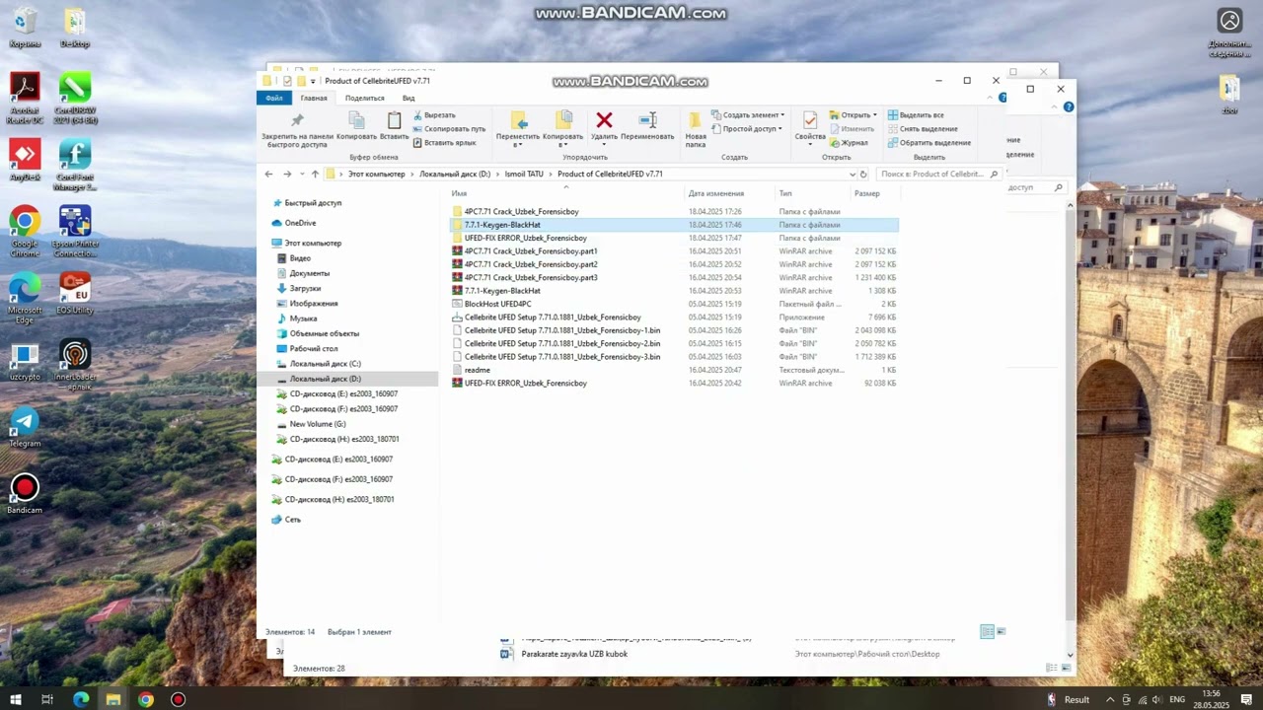Open Bandicam desktop icon

tap(25, 494)
